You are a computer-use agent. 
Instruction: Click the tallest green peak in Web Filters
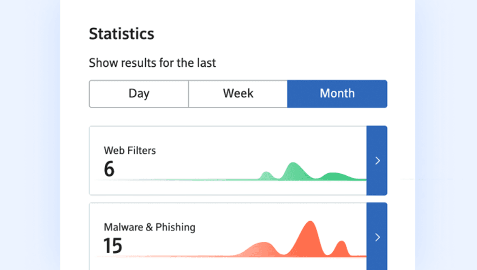point(293,170)
